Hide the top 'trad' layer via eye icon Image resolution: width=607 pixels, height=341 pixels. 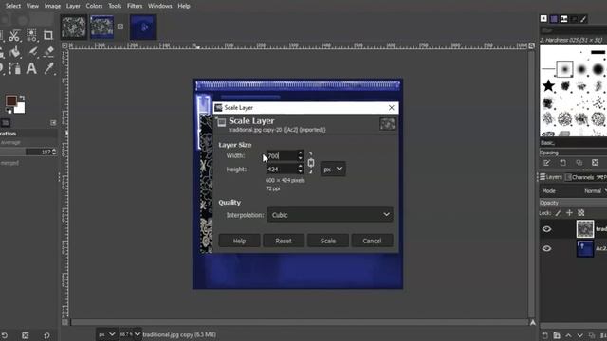pos(546,229)
